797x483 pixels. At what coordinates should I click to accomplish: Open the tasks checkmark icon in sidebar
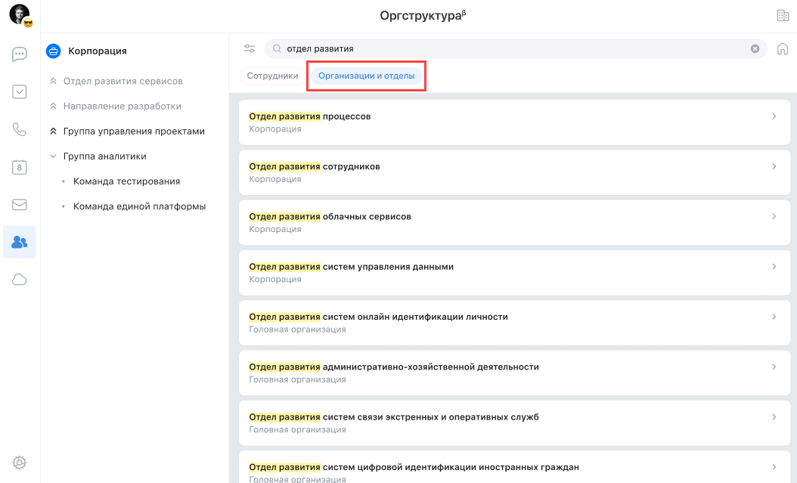pyautogui.click(x=20, y=91)
